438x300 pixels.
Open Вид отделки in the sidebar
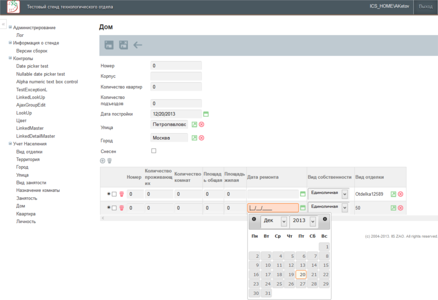29,152
